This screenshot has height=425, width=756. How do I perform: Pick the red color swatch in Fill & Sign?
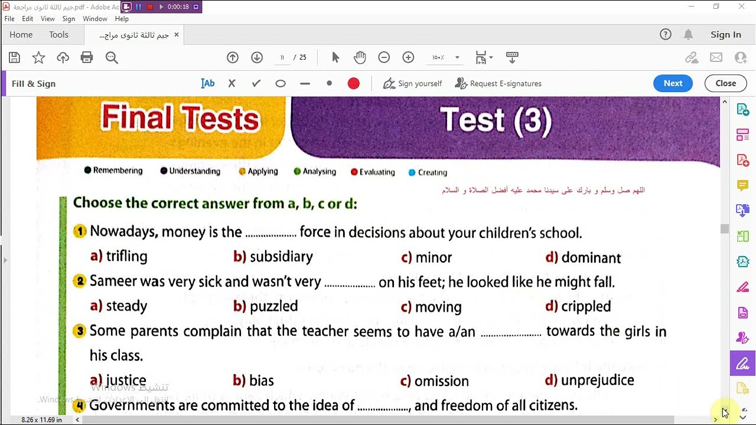tap(354, 83)
